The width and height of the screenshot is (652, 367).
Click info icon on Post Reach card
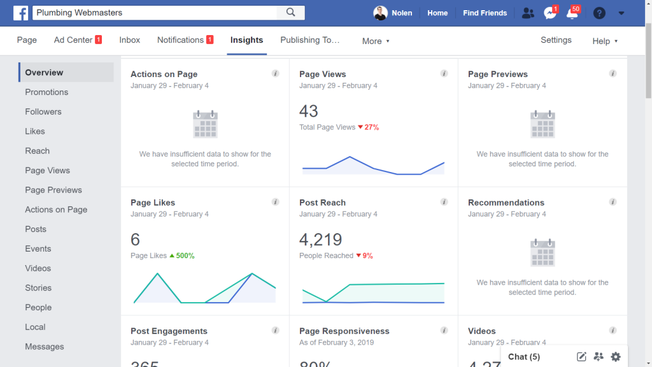coord(444,202)
